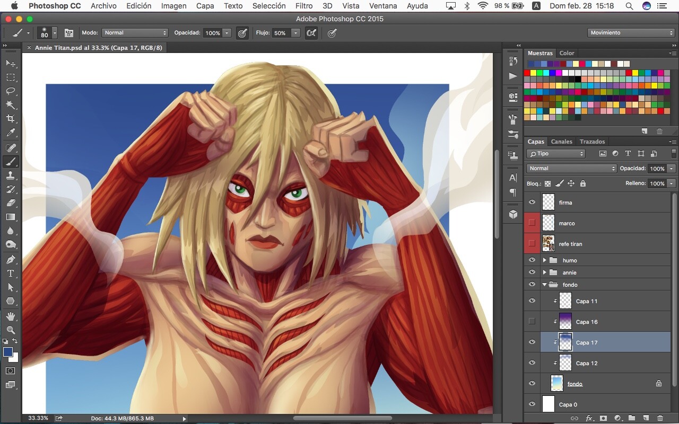Select the Rectangular Marquee tool
Viewport: 679px width, 424px height.
tap(11, 77)
